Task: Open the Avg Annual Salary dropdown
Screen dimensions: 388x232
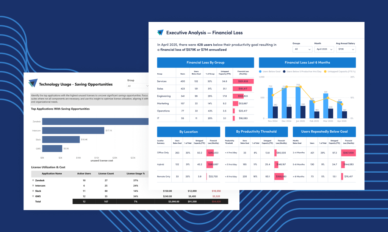Action: pyautogui.click(x=346, y=49)
